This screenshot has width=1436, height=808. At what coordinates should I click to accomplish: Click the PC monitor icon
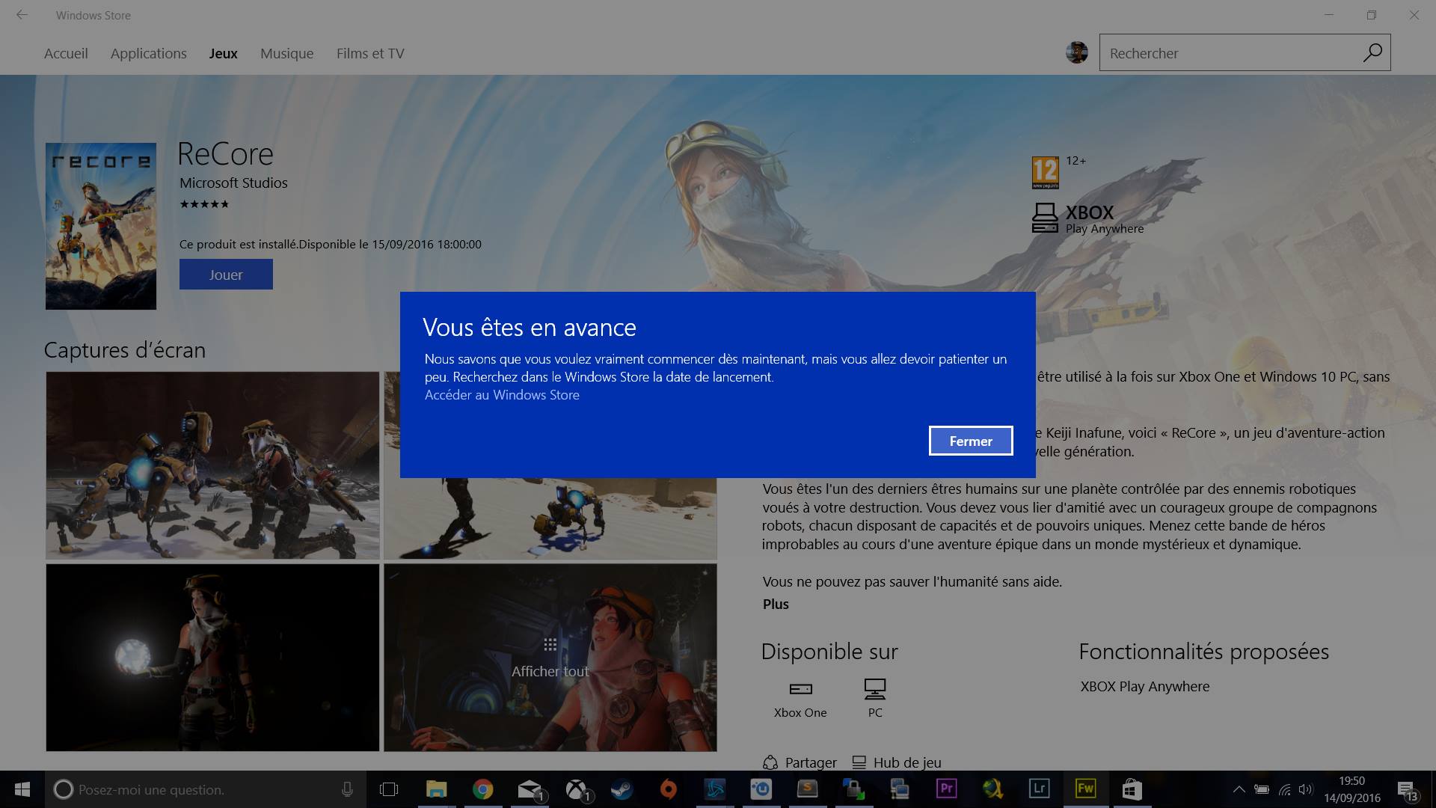[x=875, y=688]
